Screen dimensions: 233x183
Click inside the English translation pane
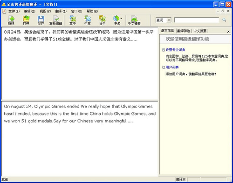click(80, 139)
